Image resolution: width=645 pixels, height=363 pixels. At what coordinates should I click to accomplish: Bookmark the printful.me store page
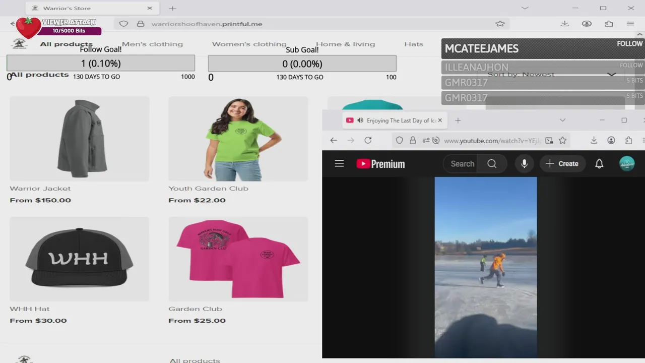point(500,24)
